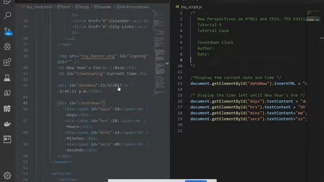This screenshot has width=324, height=182.
Task: Open Source Control view with badge
Action: point(8,31)
